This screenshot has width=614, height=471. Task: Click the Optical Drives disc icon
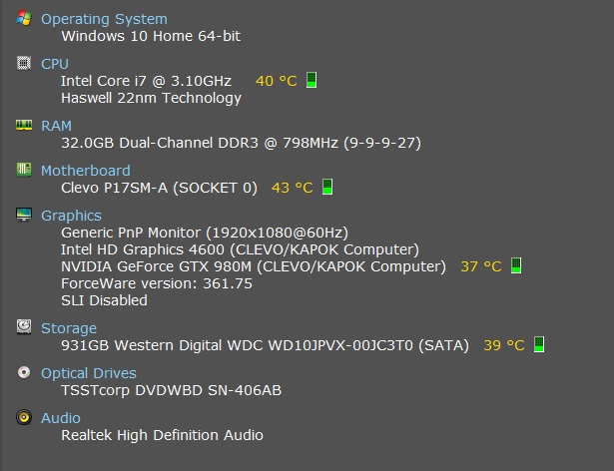coord(24,372)
